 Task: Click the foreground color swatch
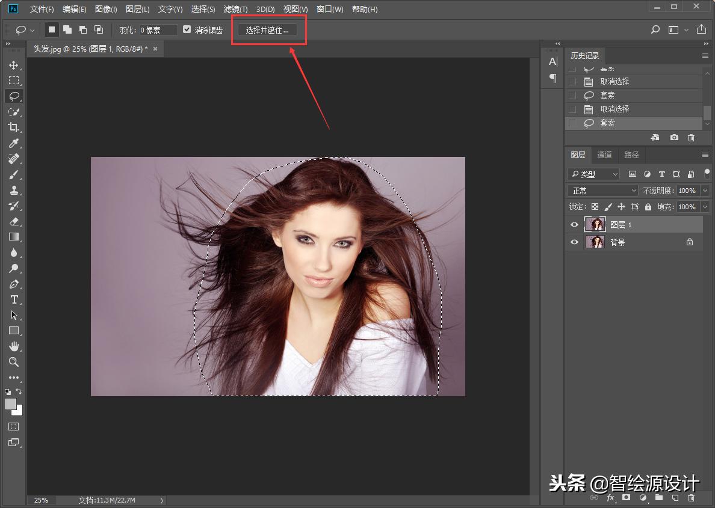coord(11,405)
